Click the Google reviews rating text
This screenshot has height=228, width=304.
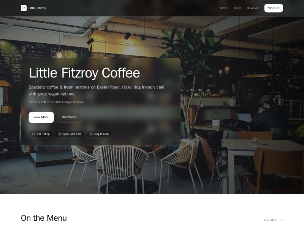[56, 102]
